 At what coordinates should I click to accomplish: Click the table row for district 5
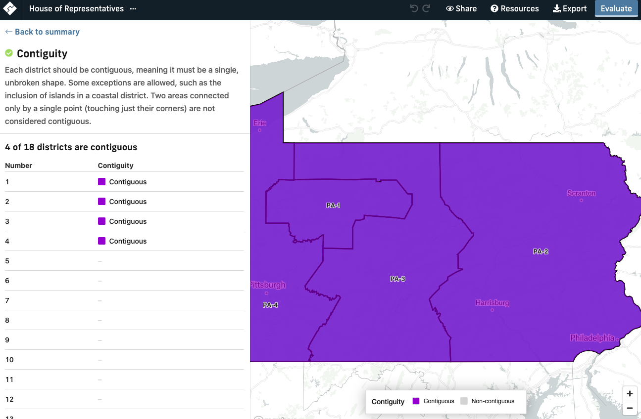[x=124, y=260]
